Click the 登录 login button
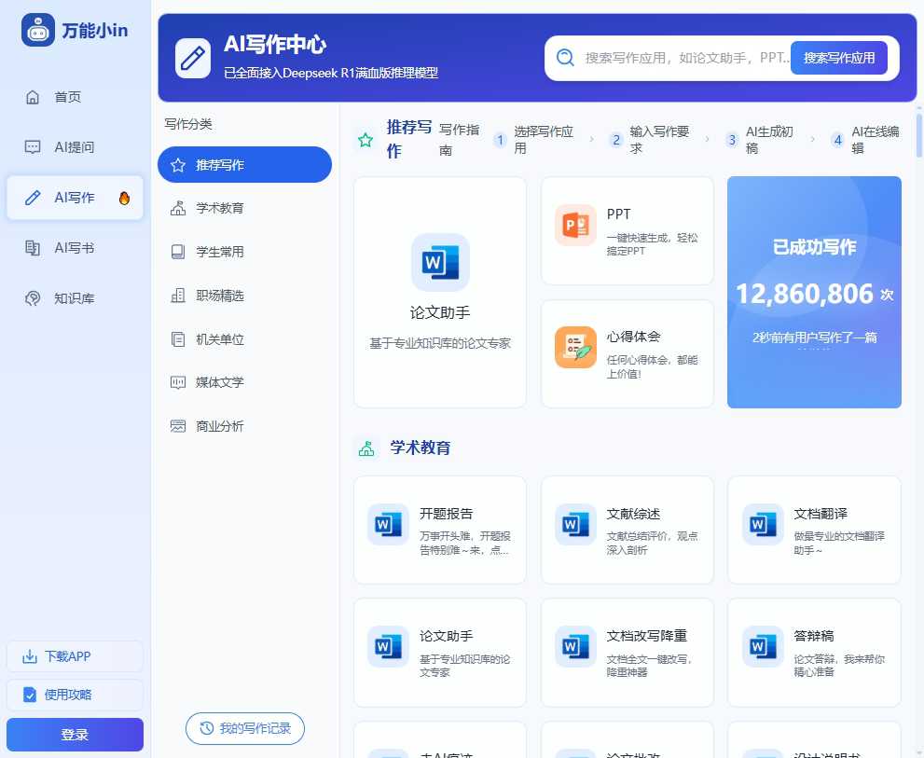The width and height of the screenshot is (924, 758). tap(74, 735)
